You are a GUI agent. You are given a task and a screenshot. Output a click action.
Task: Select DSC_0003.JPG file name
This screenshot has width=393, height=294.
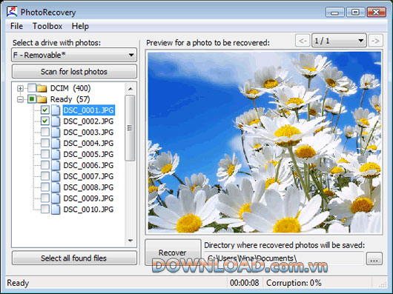[89, 133]
